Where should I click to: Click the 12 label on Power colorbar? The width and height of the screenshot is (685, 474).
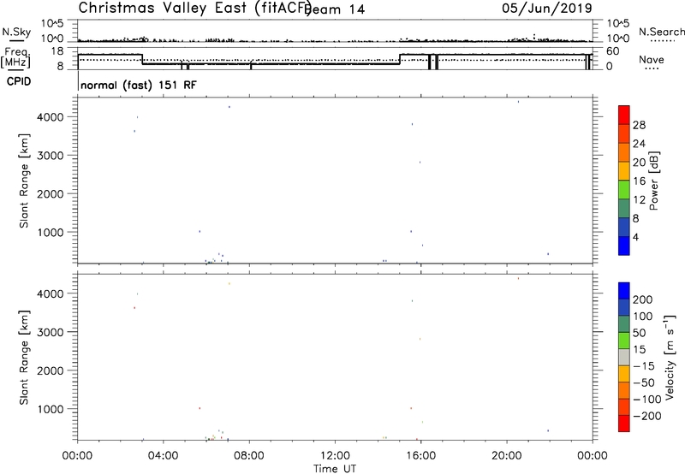[639, 200]
